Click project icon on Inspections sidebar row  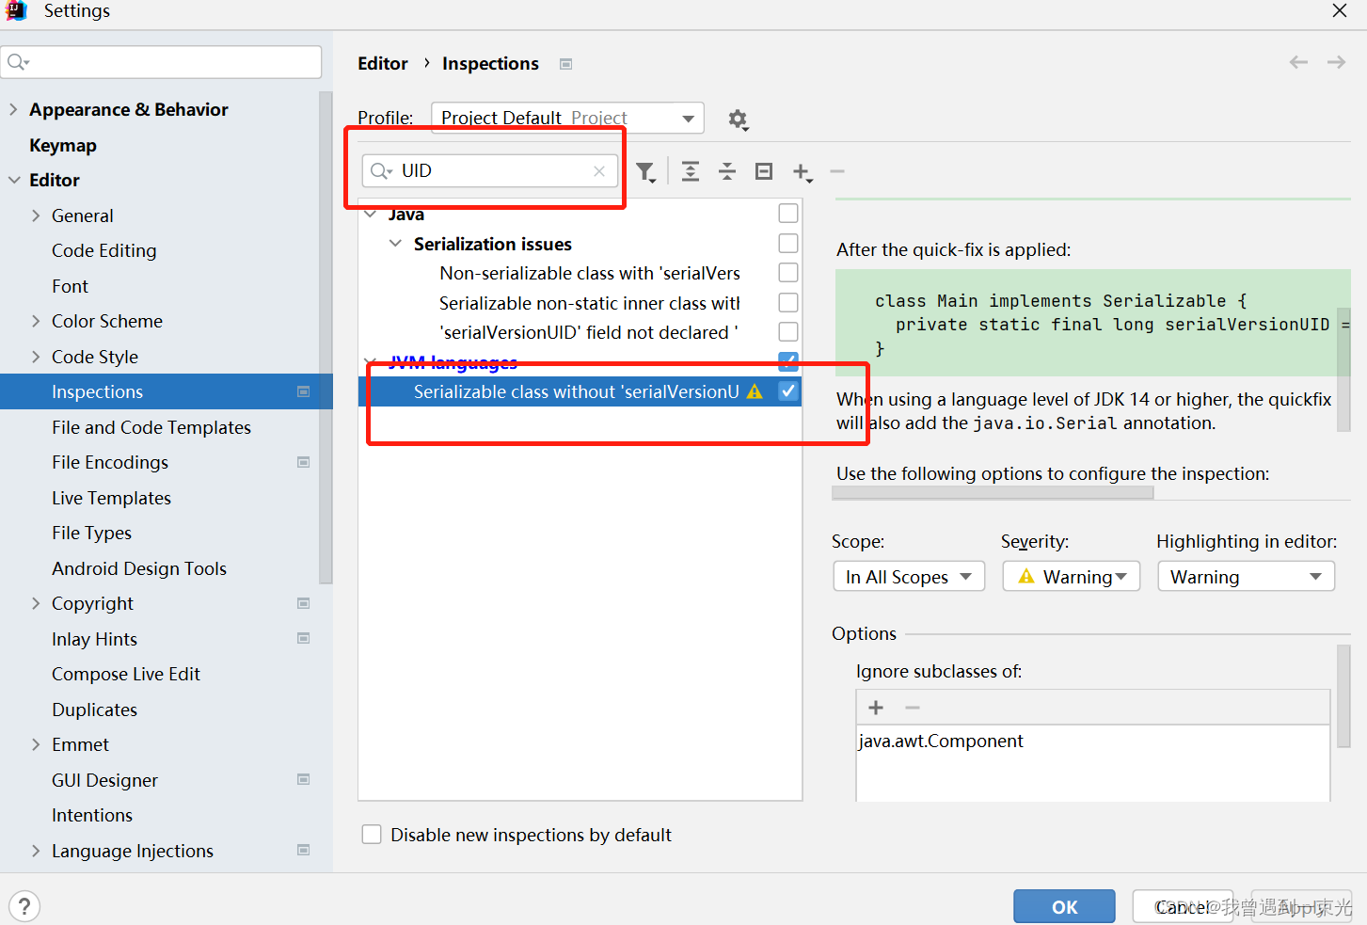coord(304,391)
